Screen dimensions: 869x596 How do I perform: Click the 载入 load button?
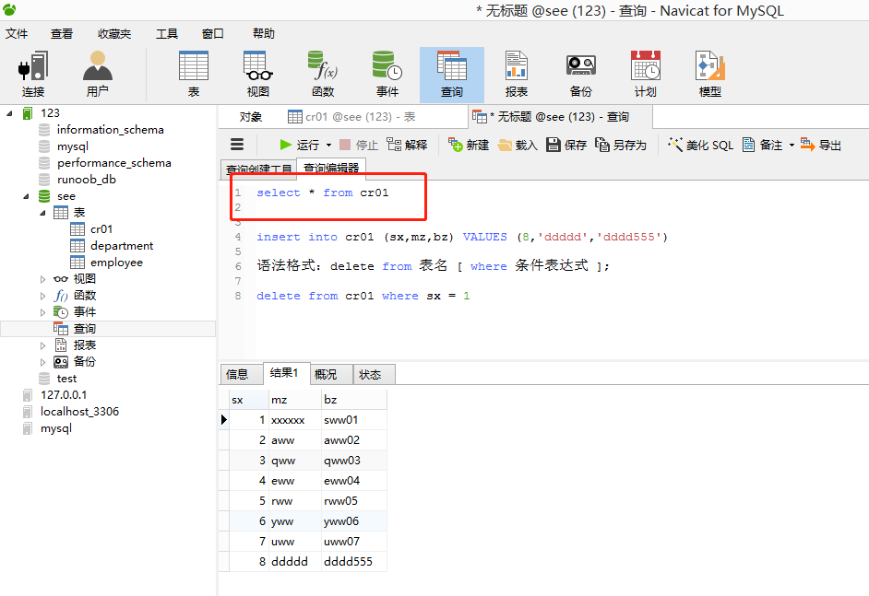click(518, 145)
